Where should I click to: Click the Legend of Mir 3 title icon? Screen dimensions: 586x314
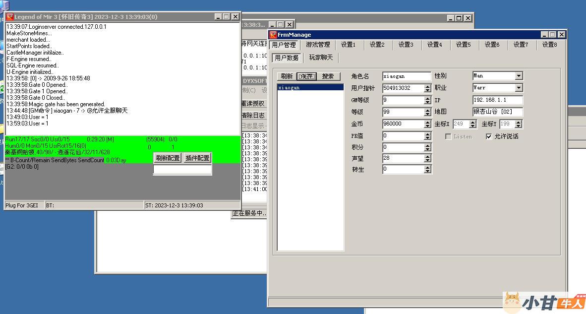[x=9, y=17]
